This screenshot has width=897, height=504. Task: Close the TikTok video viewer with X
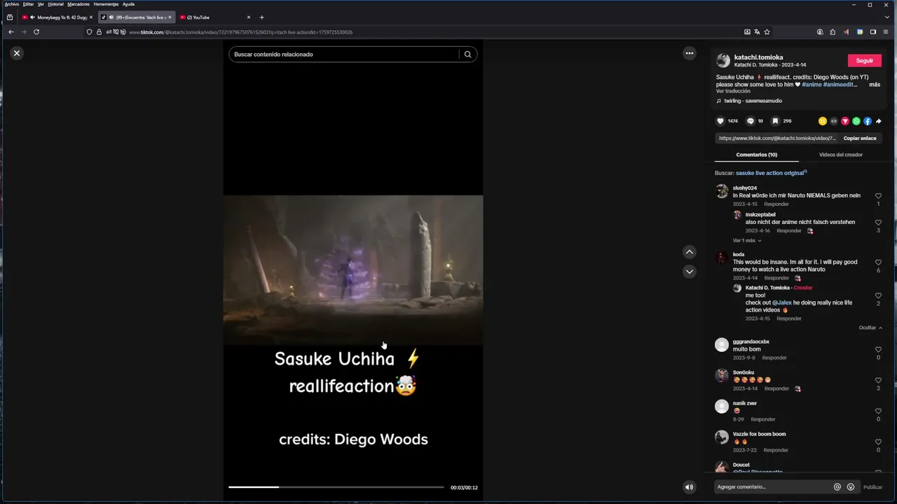click(17, 53)
